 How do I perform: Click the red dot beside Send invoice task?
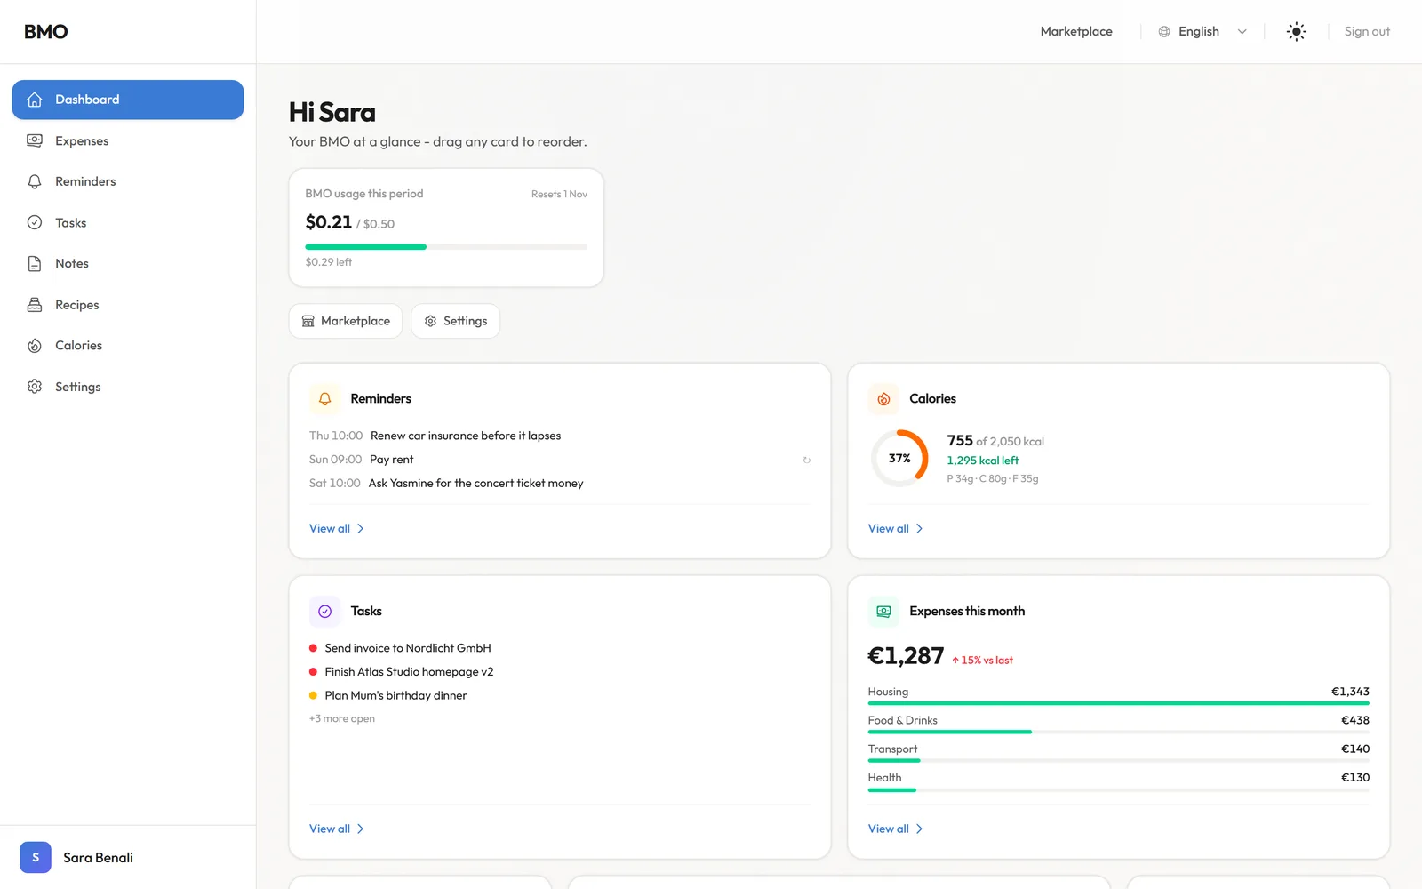coord(313,648)
